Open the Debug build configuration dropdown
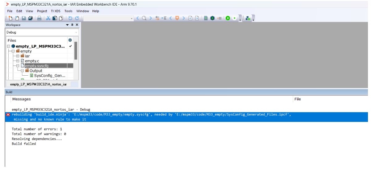 (x=42, y=32)
